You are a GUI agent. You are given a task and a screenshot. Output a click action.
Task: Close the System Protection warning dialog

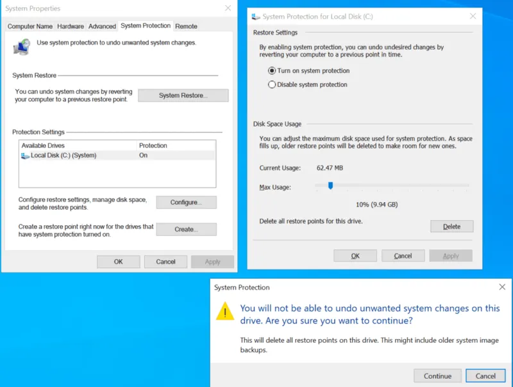coord(501,287)
